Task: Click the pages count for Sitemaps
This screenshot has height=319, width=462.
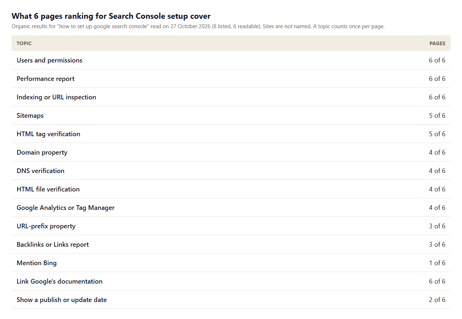Action: pyautogui.click(x=437, y=116)
